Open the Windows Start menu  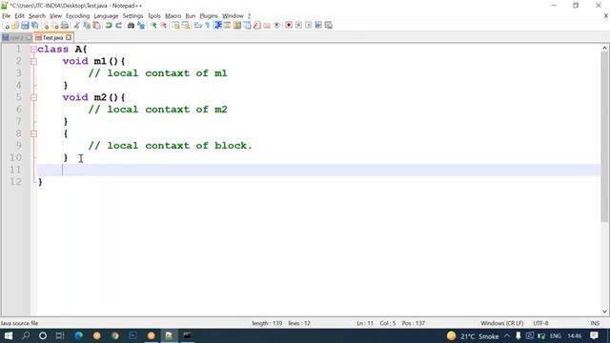[x=8, y=335]
